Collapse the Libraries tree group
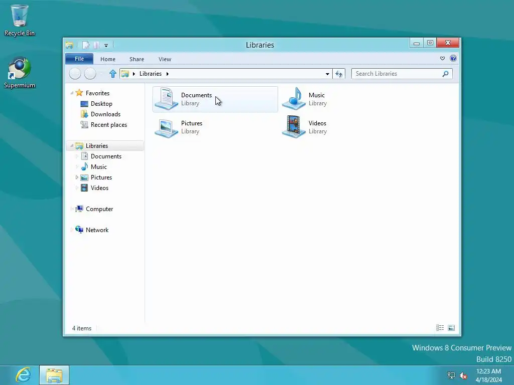This screenshot has width=514, height=385. (72, 145)
